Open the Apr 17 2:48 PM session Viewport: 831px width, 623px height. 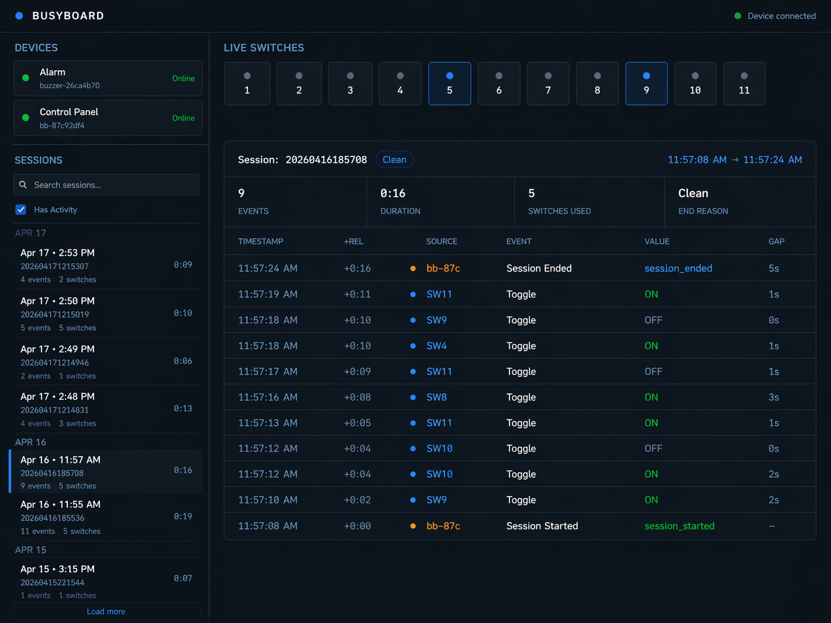(106, 409)
